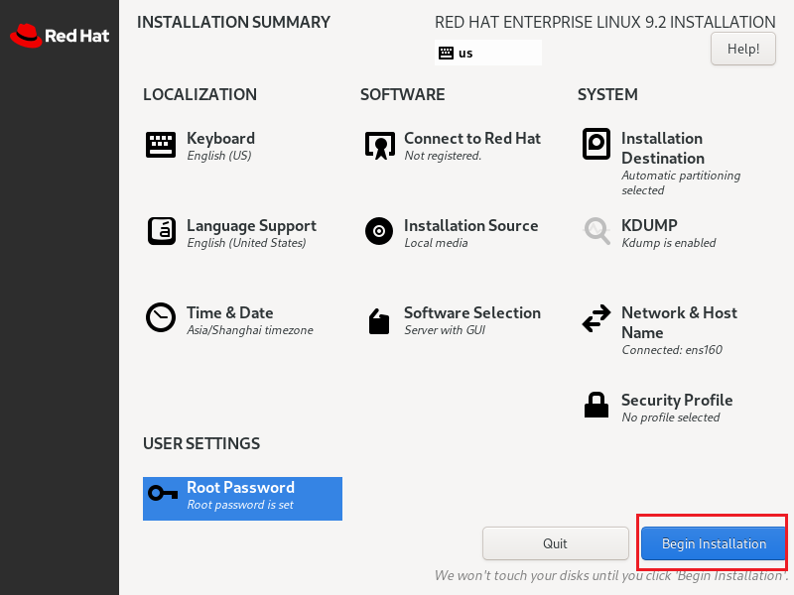Click 'English (US)' keyboard status text
Image resolution: width=794 pixels, height=595 pixels.
click(x=218, y=156)
